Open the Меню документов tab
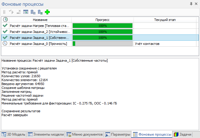 (85, 134)
